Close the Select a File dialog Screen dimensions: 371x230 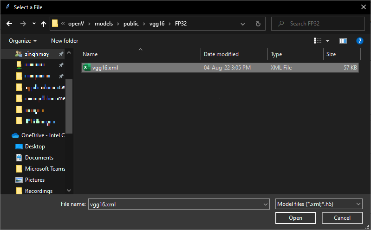tap(364, 7)
